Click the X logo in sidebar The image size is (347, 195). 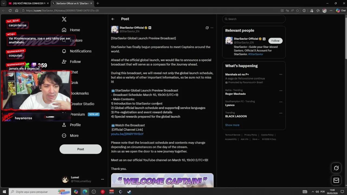click(64, 19)
